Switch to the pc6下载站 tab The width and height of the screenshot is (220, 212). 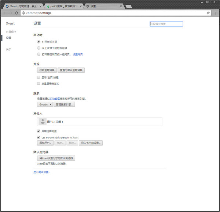point(62,6)
